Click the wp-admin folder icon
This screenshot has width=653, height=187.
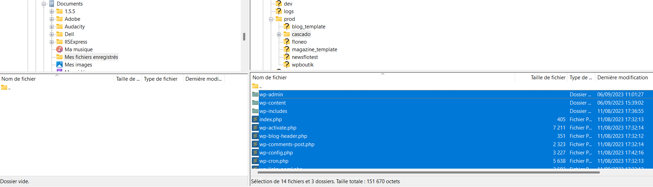click(255, 94)
